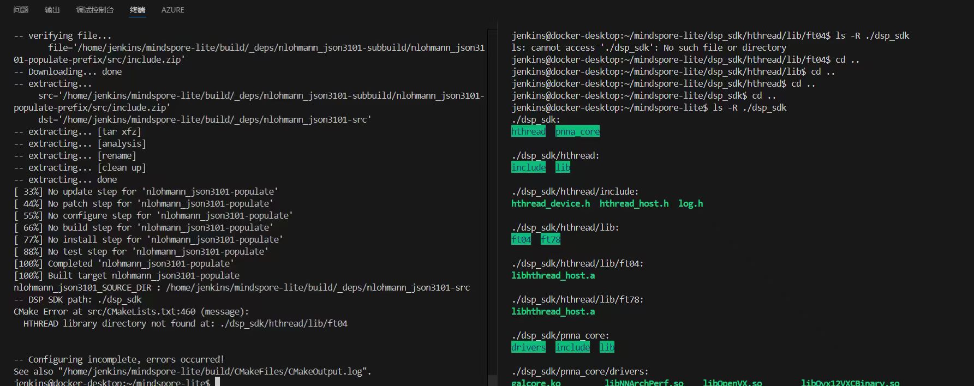Open the 问题 problems tab
The image size is (974, 386).
tap(21, 10)
